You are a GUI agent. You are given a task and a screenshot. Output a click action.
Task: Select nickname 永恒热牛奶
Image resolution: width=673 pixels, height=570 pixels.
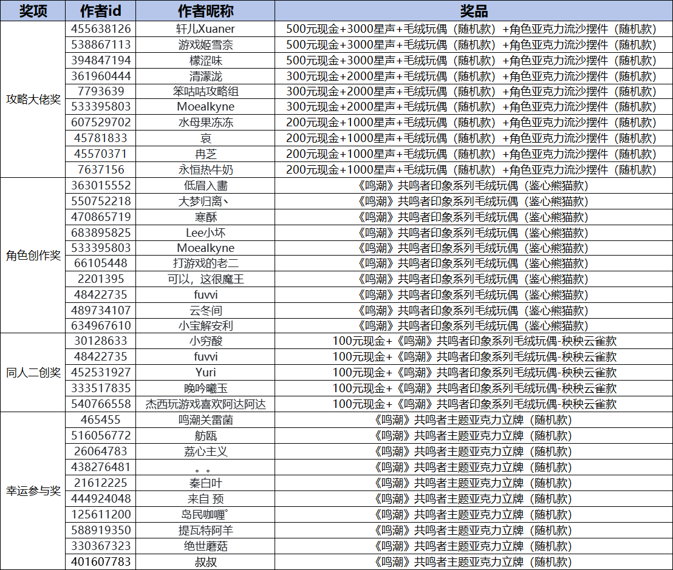205,169
